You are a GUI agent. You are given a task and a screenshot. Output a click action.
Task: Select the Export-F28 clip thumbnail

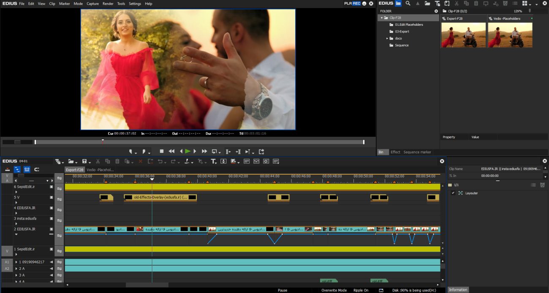(463, 35)
